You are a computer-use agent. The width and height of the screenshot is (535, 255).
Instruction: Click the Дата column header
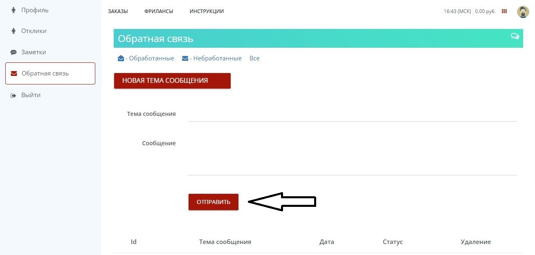click(327, 242)
